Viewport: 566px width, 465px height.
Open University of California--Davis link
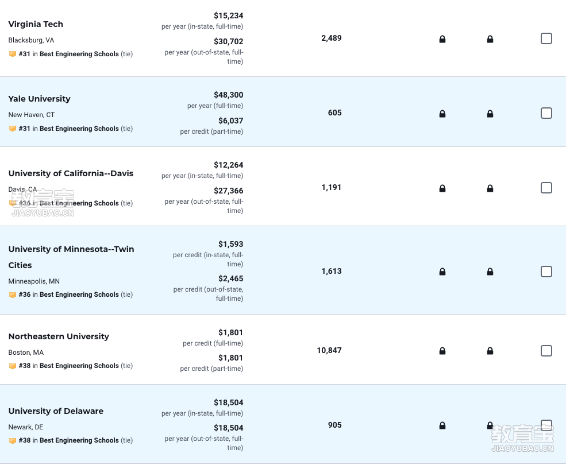pos(71,173)
